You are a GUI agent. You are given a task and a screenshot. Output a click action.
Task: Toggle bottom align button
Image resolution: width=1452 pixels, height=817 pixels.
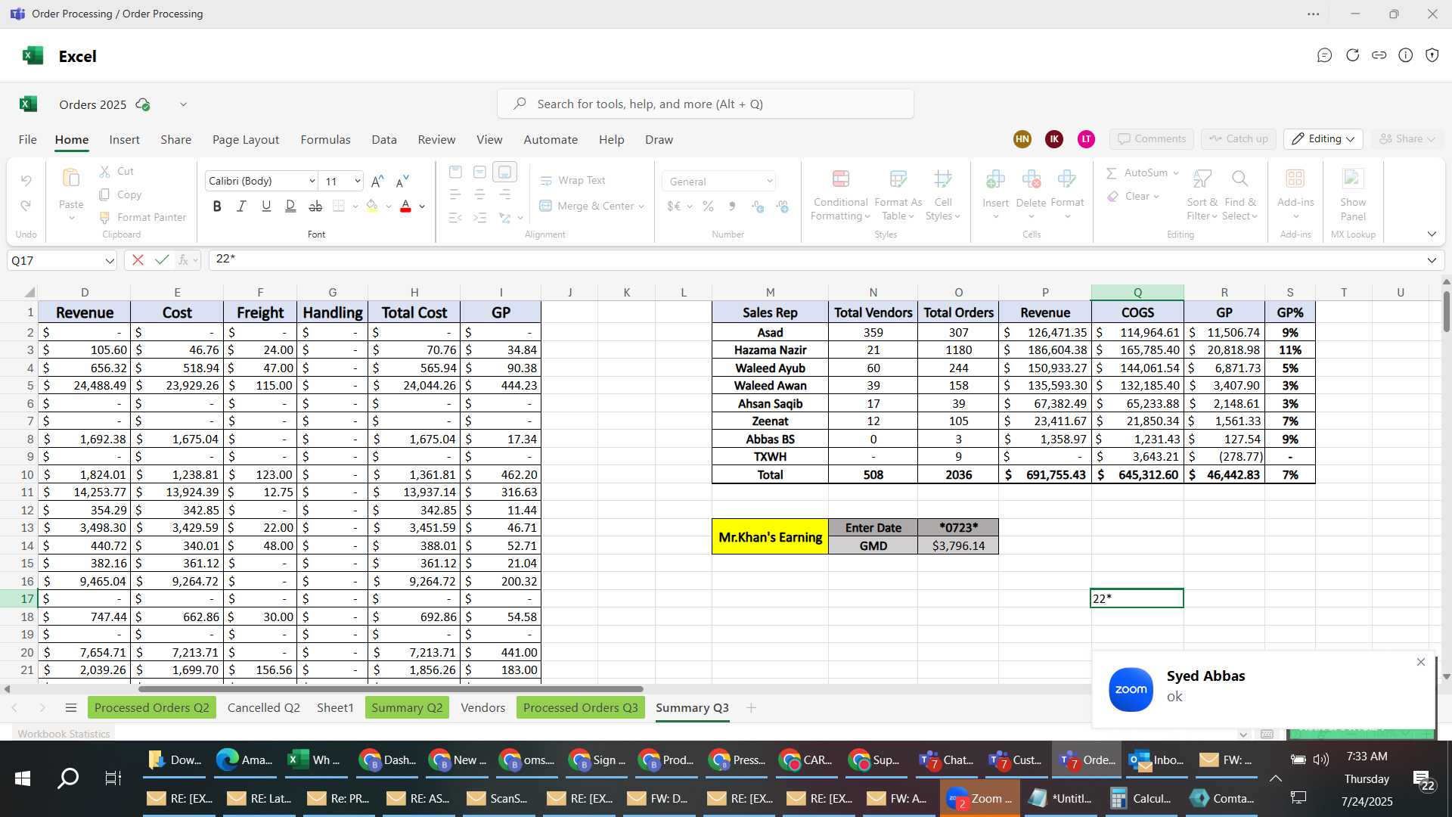tap(504, 172)
